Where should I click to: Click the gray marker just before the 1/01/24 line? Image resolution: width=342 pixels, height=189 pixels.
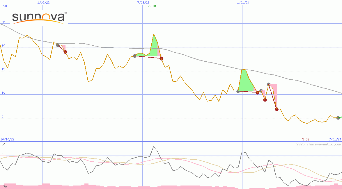pos(238,91)
